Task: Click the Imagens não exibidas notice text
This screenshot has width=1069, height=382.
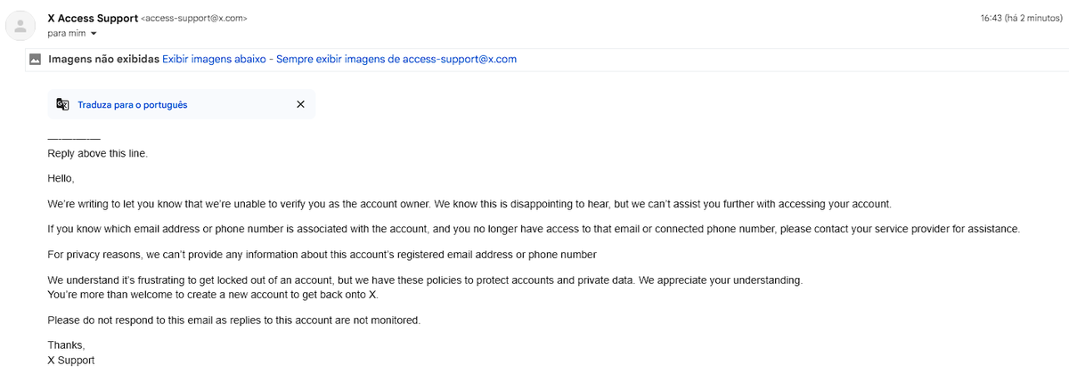Action: tap(103, 60)
